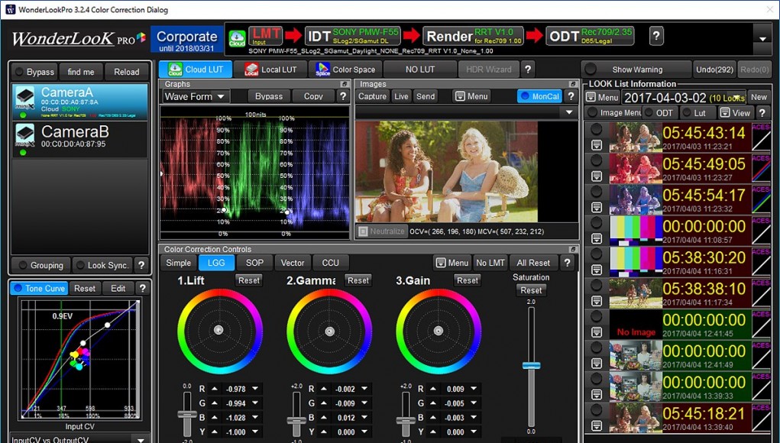Switch to the Simple correction tab
The height and width of the screenshot is (443, 780).
coord(179,263)
